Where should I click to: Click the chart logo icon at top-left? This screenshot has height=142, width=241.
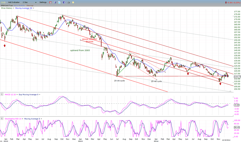[x=3, y=2]
